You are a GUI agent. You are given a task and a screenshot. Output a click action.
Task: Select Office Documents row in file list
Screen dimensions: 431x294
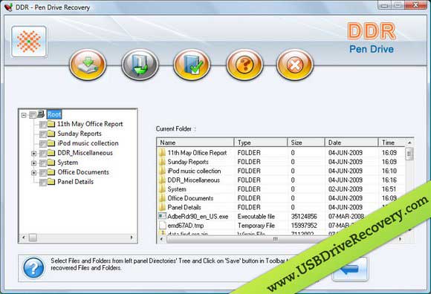click(281, 198)
